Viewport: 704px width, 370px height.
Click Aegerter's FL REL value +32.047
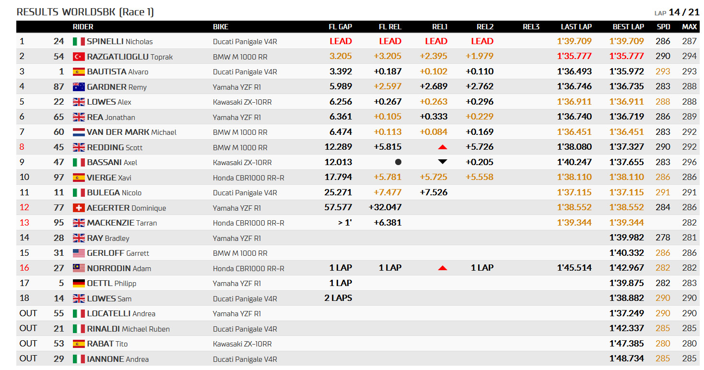[385, 207]
